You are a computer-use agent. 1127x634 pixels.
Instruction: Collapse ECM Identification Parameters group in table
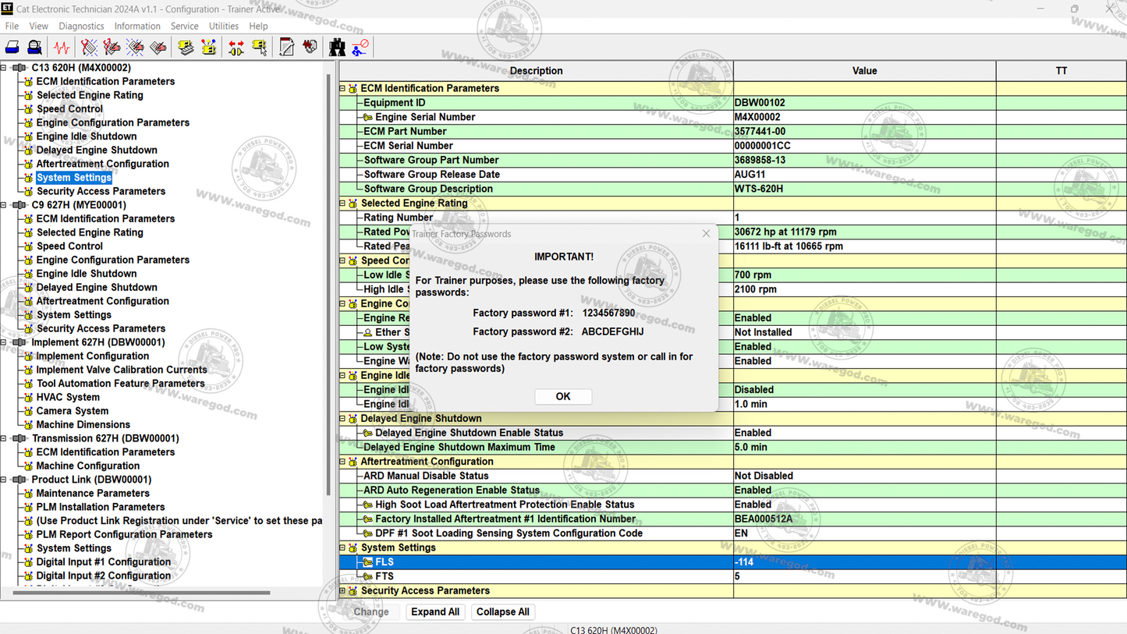342,89
